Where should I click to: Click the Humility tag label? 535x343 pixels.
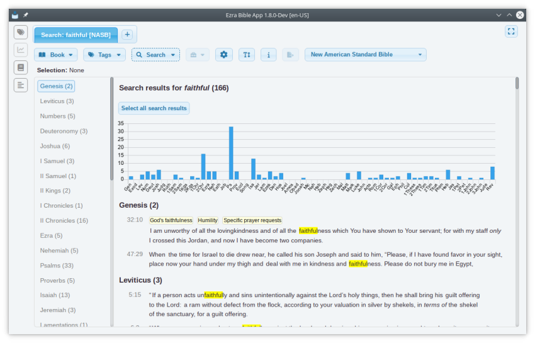point(208,220)
